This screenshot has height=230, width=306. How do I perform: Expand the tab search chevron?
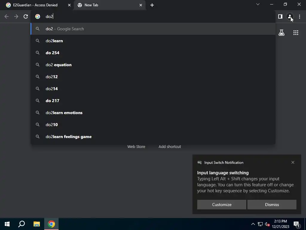pos(258,4)
